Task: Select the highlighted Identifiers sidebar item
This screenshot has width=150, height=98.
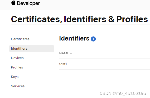Action: (32, 49)
